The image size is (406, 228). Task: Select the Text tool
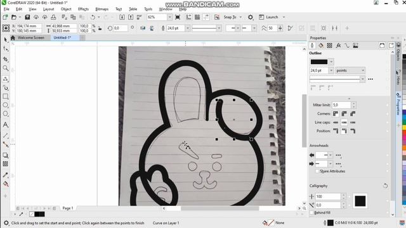[6, 125]
